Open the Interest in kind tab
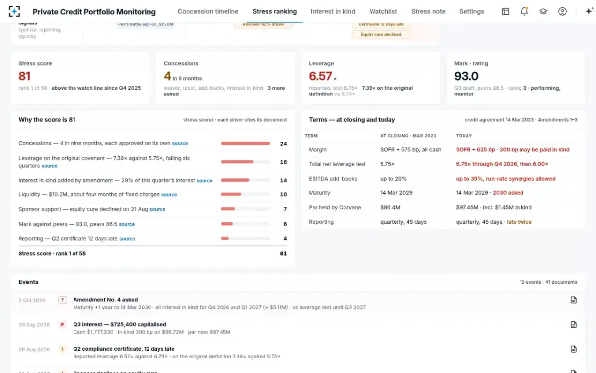This screenshot has height=373, width=596. [333, 11]
